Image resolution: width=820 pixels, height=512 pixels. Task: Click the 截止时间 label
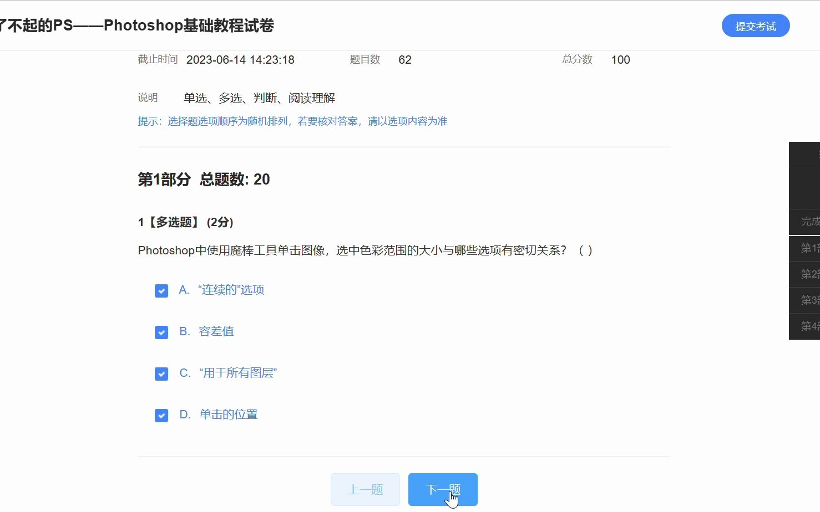point(158,59)
